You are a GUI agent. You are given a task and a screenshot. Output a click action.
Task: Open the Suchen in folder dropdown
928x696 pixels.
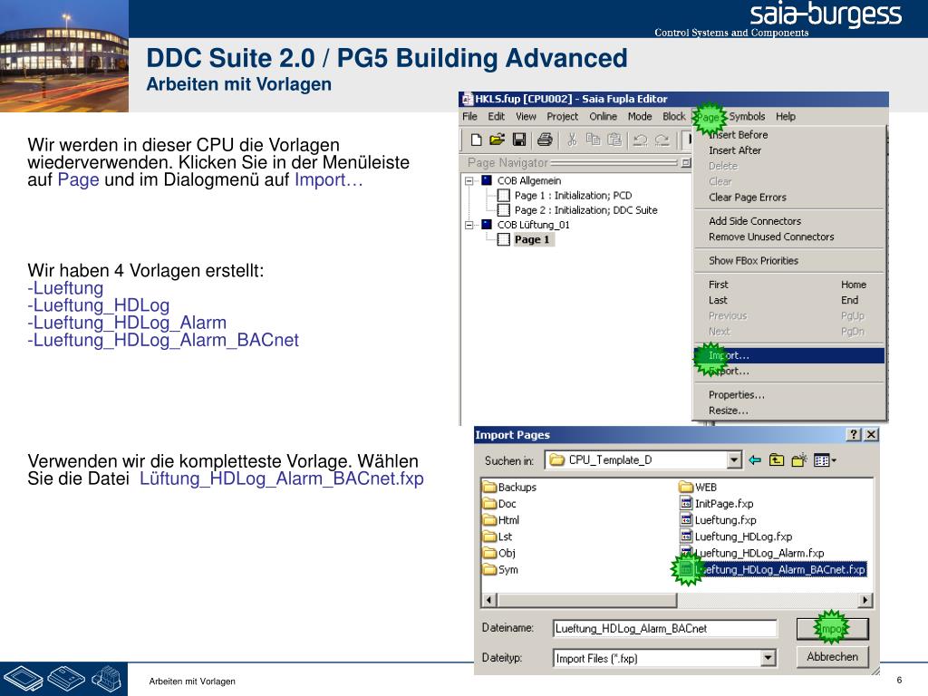point(734,459)
